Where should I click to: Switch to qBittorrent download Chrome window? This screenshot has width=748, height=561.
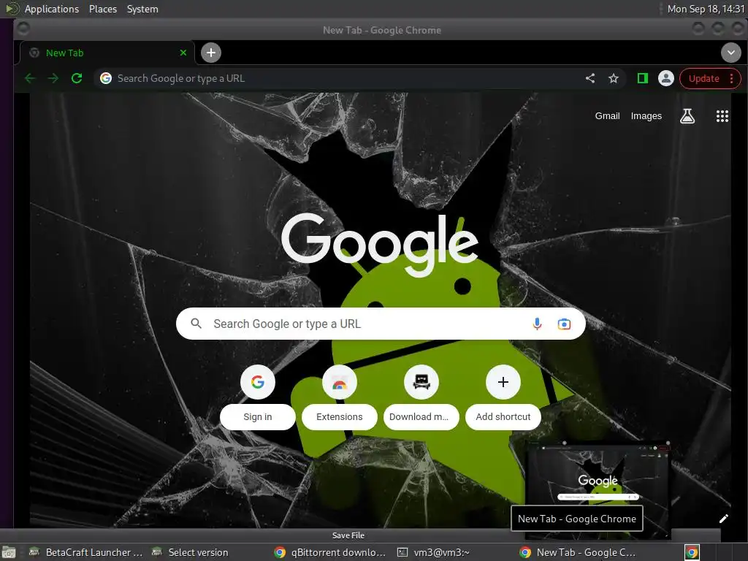pos(331,552)
